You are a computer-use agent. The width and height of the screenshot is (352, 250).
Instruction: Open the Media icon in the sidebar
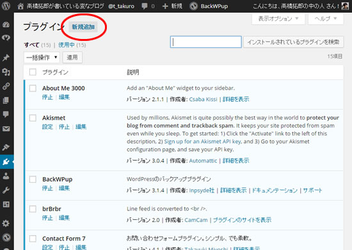point(6,72)
